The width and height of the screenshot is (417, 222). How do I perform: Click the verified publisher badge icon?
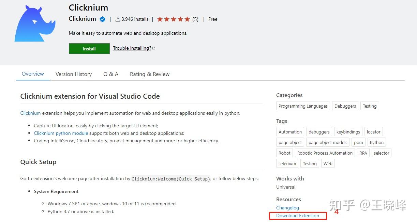[102, 19]
